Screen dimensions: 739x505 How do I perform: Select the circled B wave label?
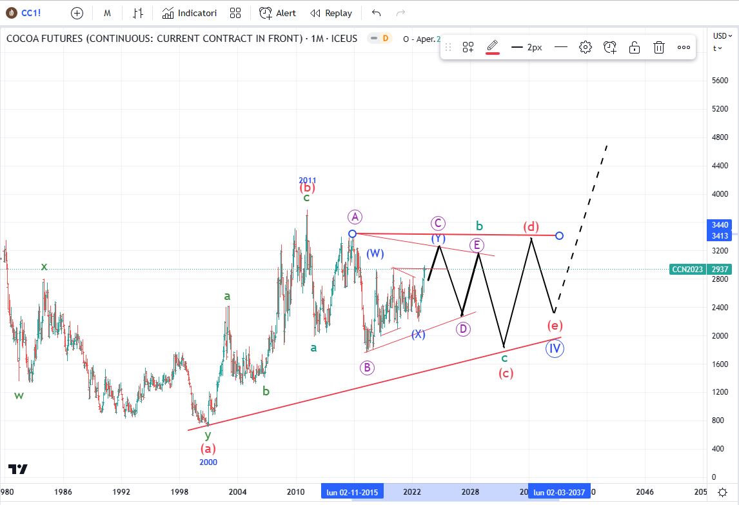click(x=367, y=368)
